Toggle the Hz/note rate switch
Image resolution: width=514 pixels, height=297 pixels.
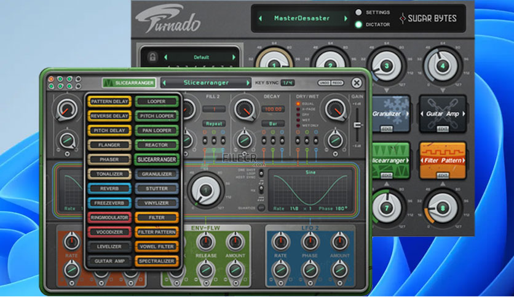[261, 190]
